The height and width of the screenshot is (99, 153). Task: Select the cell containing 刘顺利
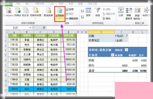click(27, 59)
